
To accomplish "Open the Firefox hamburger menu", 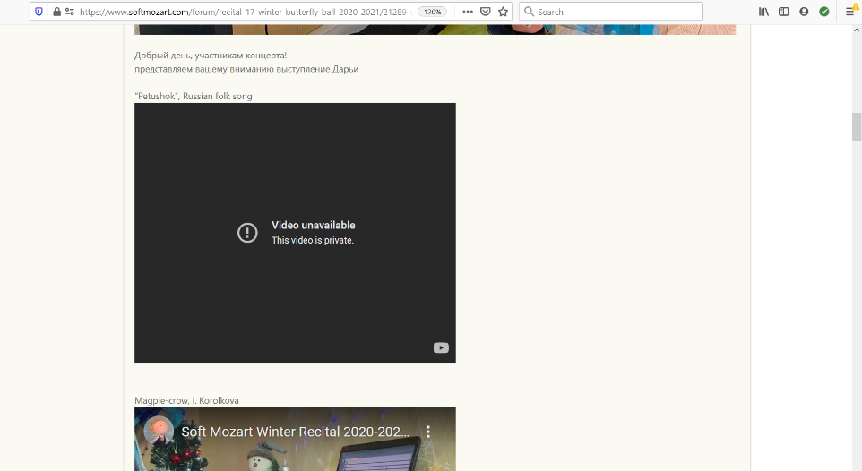I will pyautogui.click(x=850, y=12).
